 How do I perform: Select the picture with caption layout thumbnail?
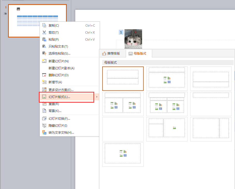click(x=167, y=129)
